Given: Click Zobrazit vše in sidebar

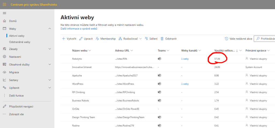Looking at the screenshot, I should coord(16,114).
